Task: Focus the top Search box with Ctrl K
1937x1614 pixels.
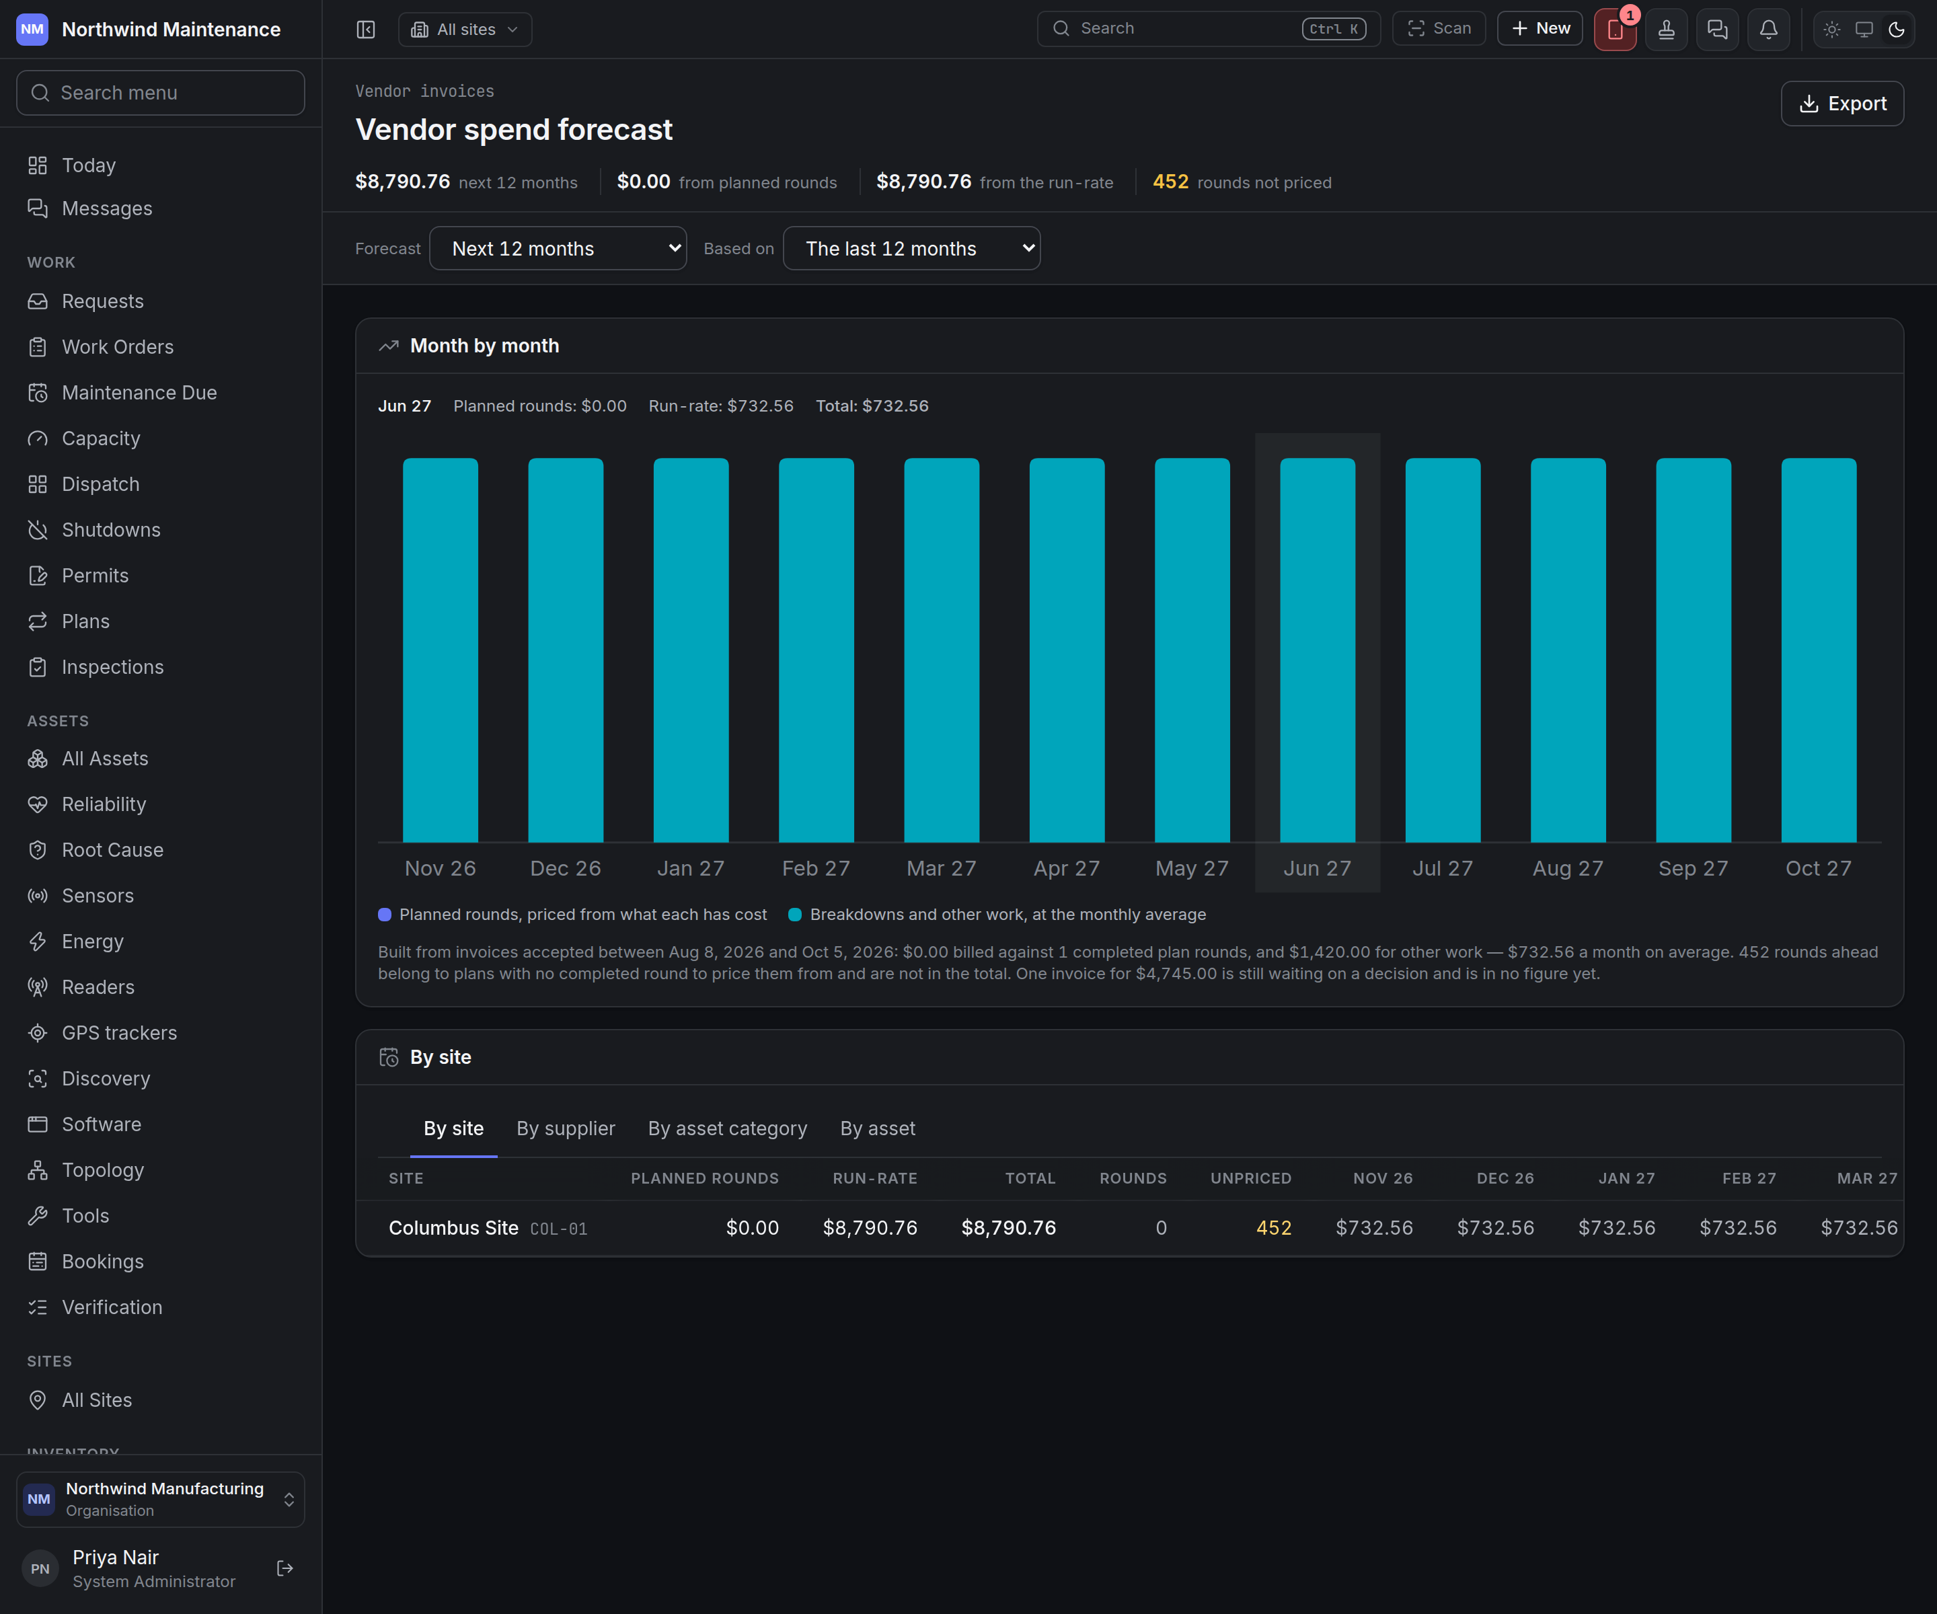Action: tap(1209, 29)
